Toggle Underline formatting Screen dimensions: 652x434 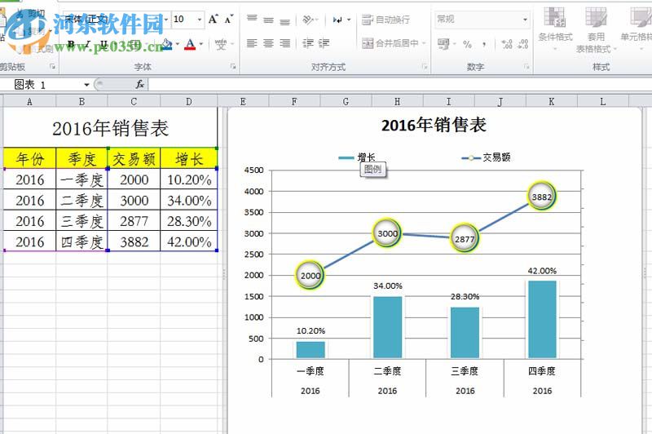tap(104, 44)
